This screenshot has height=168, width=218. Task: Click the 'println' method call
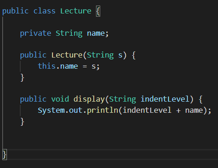click(103, 110)
